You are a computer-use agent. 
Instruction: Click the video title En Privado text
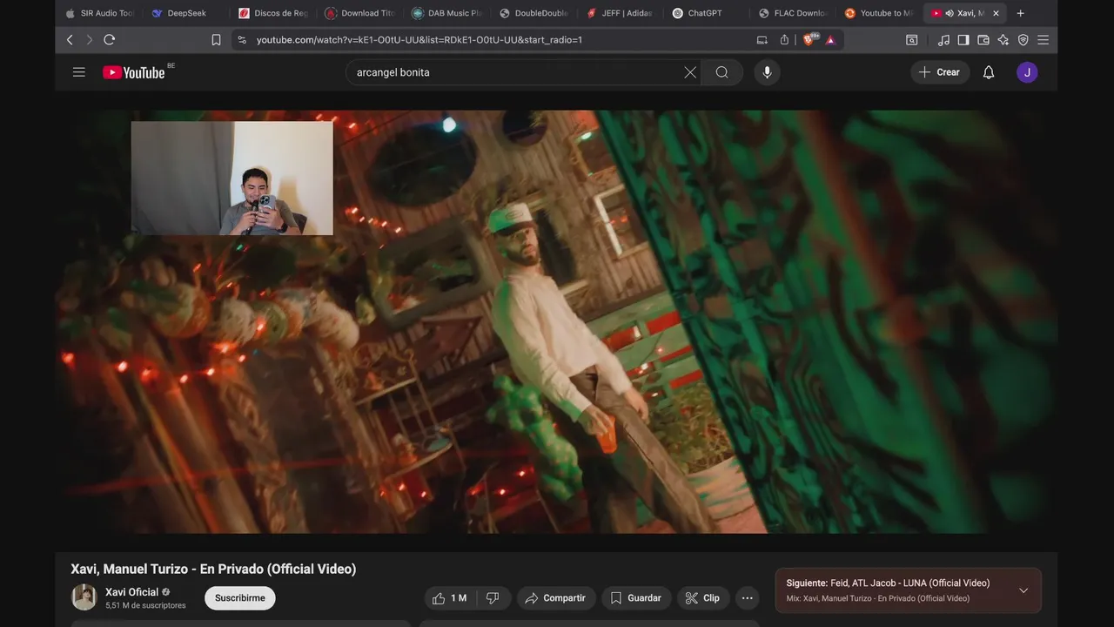(x=213, y=569)
